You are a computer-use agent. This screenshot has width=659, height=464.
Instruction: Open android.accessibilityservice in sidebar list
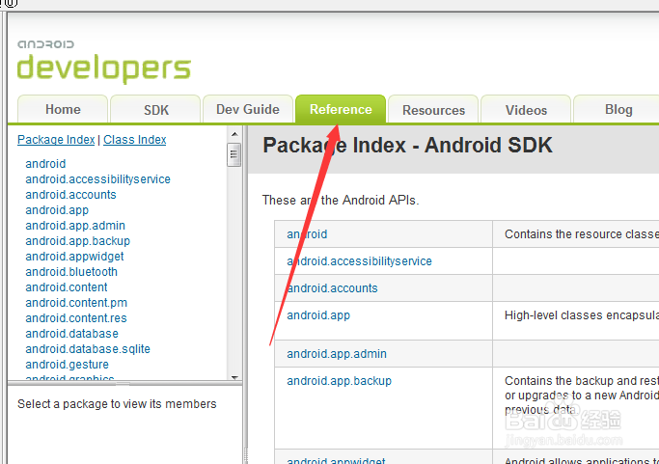tap(97, 179)
